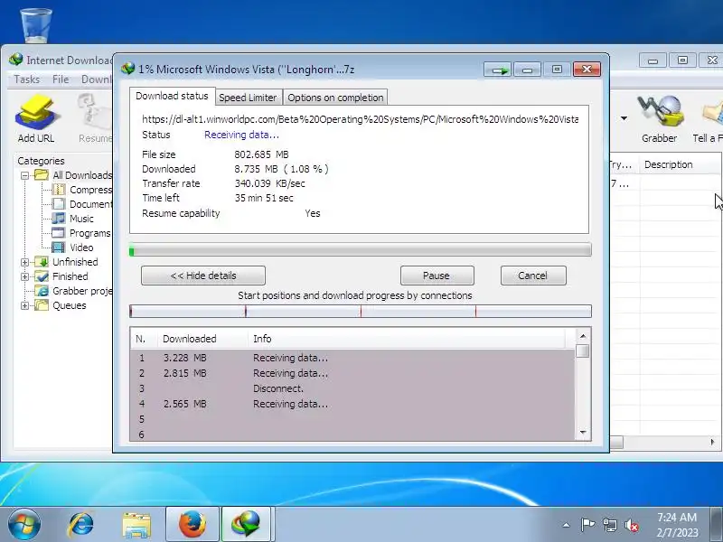Click the N. column header
This screenshot has width=723, height=542.
145,339
